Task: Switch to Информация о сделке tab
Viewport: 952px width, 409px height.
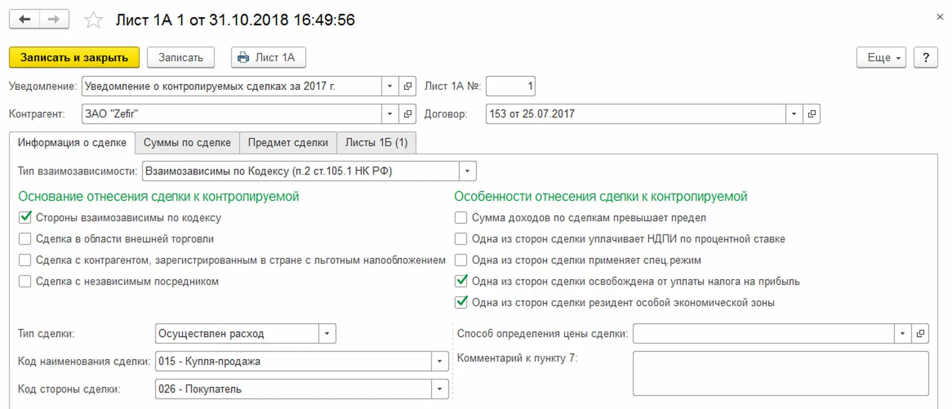Action: (72, 143)
